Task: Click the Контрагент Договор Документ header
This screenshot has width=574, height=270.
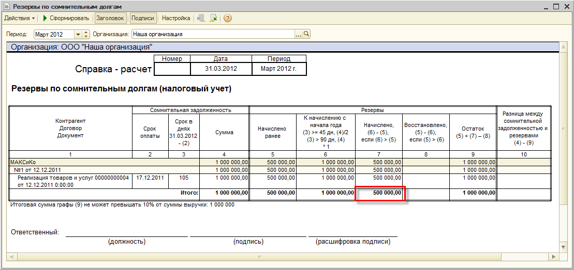Action: tap(71, 128)
